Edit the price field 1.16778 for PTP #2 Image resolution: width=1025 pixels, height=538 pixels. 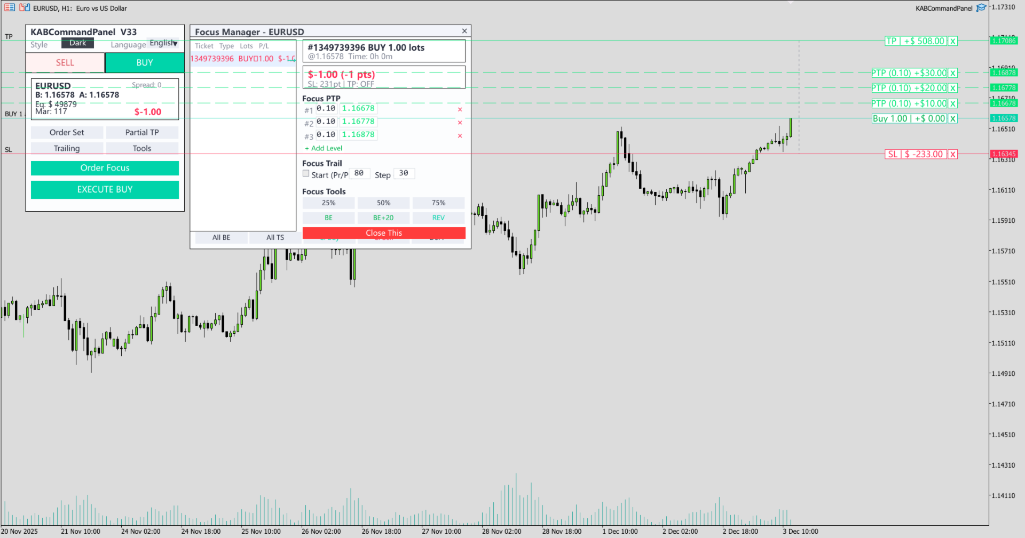358,122
